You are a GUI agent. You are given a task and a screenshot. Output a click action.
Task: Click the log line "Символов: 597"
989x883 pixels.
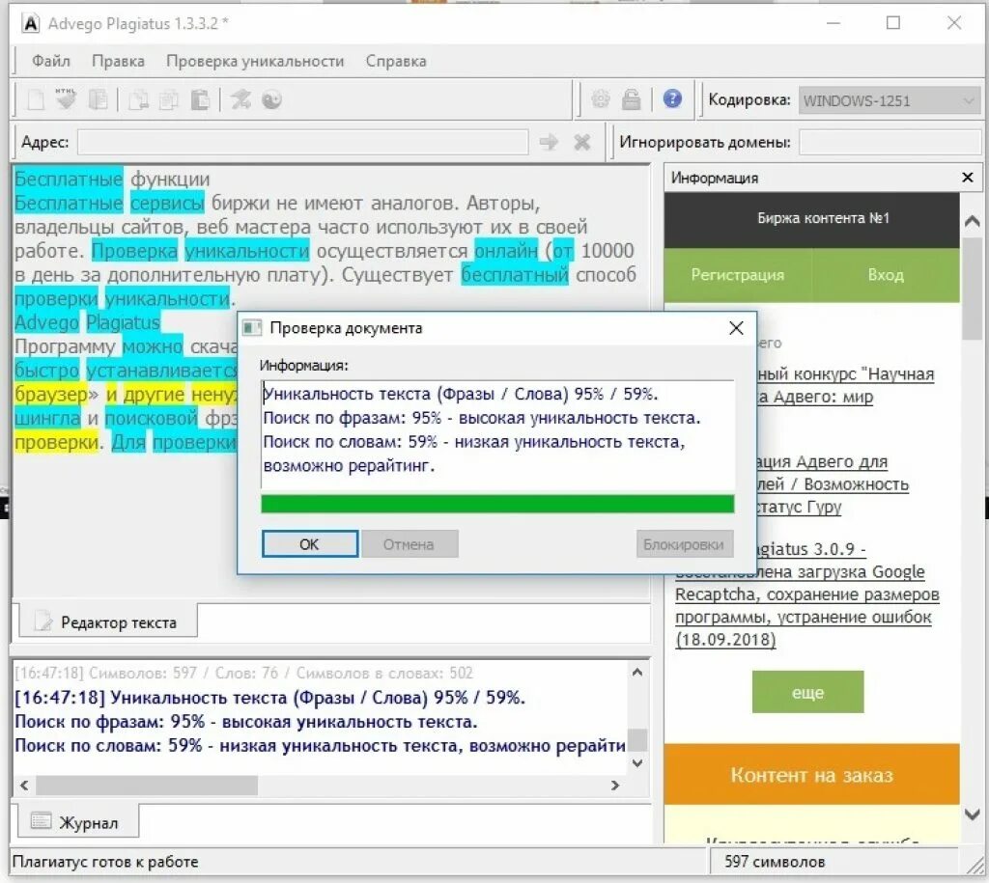click(x=242, y=674)
